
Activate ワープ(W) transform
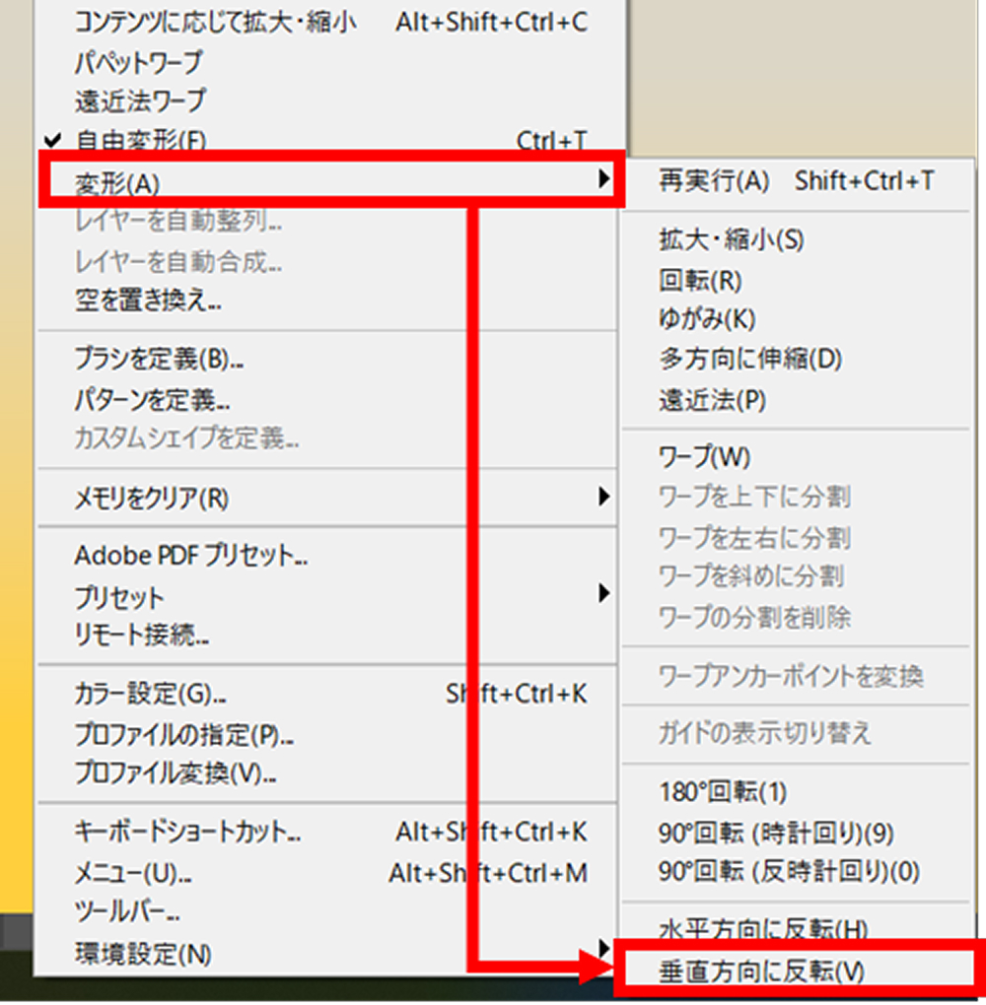(x=705, y=457)
